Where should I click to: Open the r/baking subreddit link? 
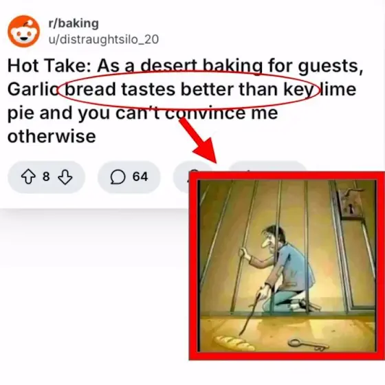[x=74, y=23]
